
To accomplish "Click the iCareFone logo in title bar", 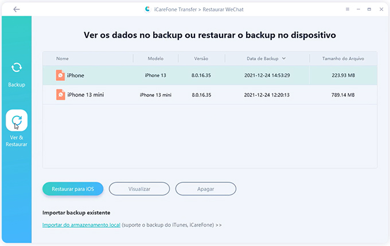I will 147,9.
